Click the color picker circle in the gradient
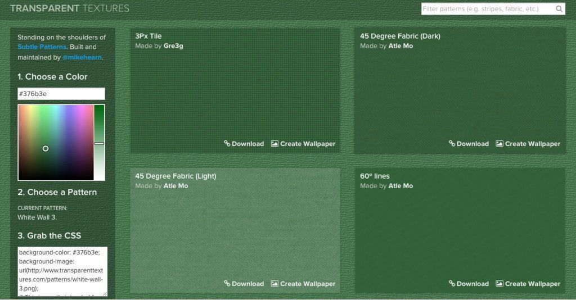 tap(46, 148)
